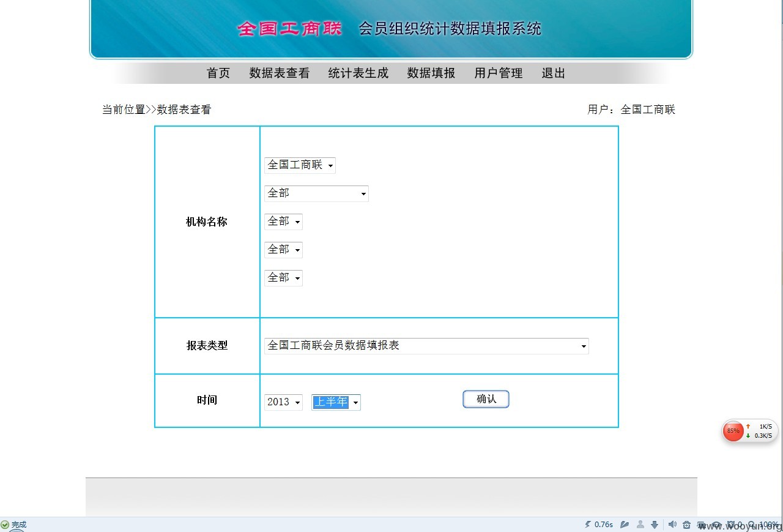Click the 全国工商联 red banner title

(x=290, y=29)
